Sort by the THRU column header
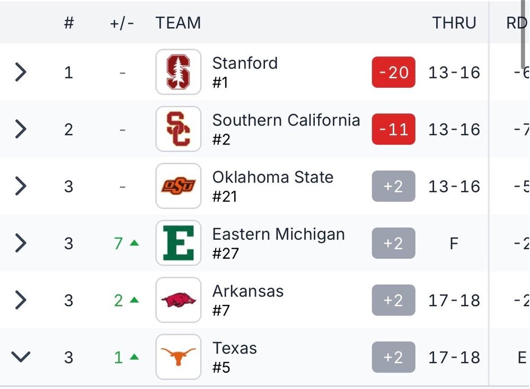The image size is (530, 389). pyautogui.click(x=454, y=23)
